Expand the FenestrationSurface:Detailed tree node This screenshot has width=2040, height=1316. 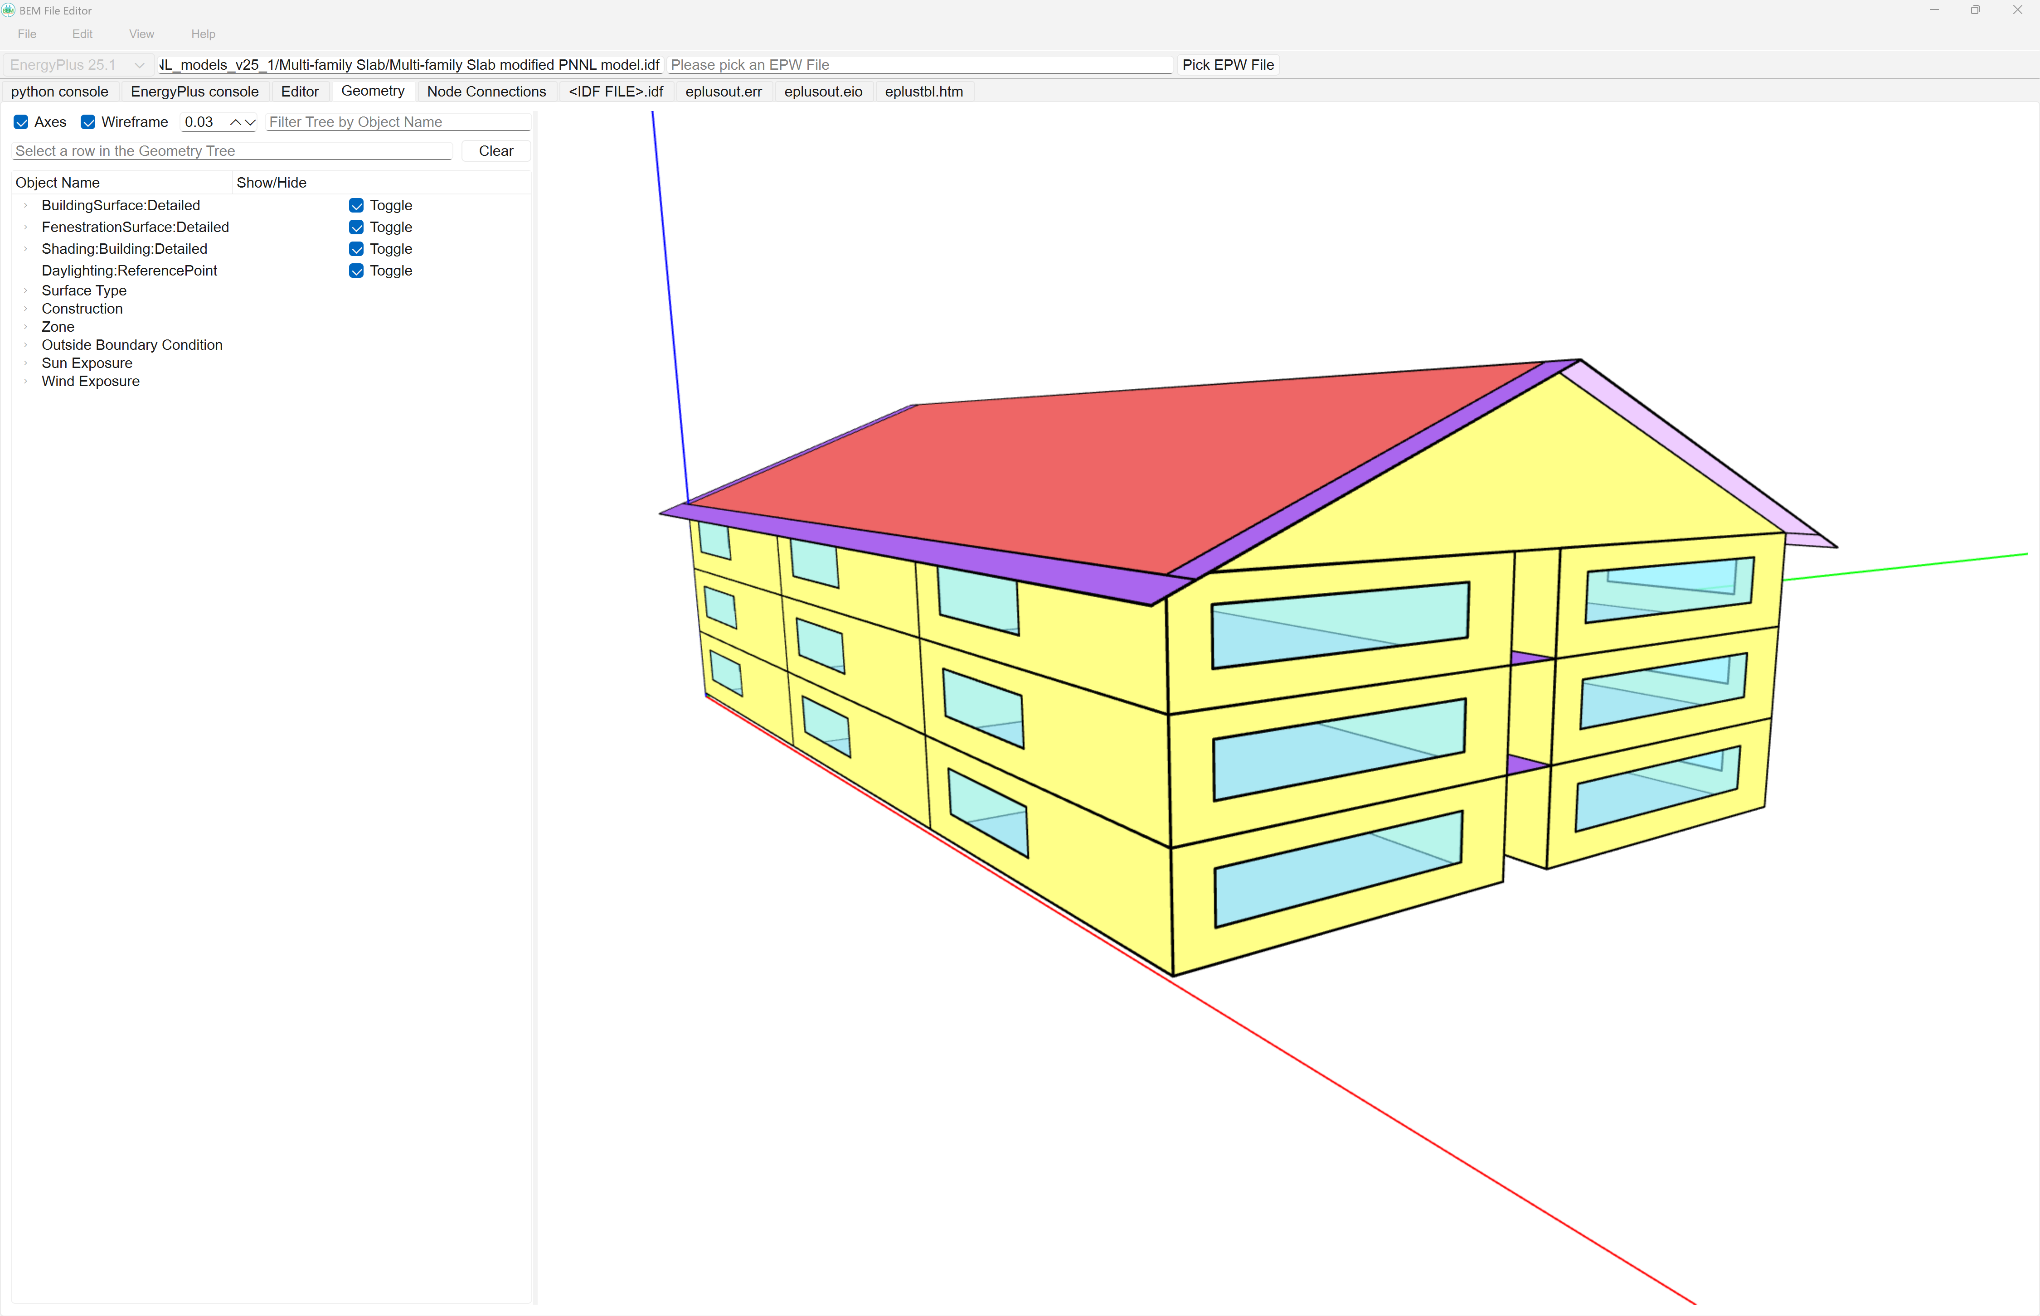tap(26, 227)
